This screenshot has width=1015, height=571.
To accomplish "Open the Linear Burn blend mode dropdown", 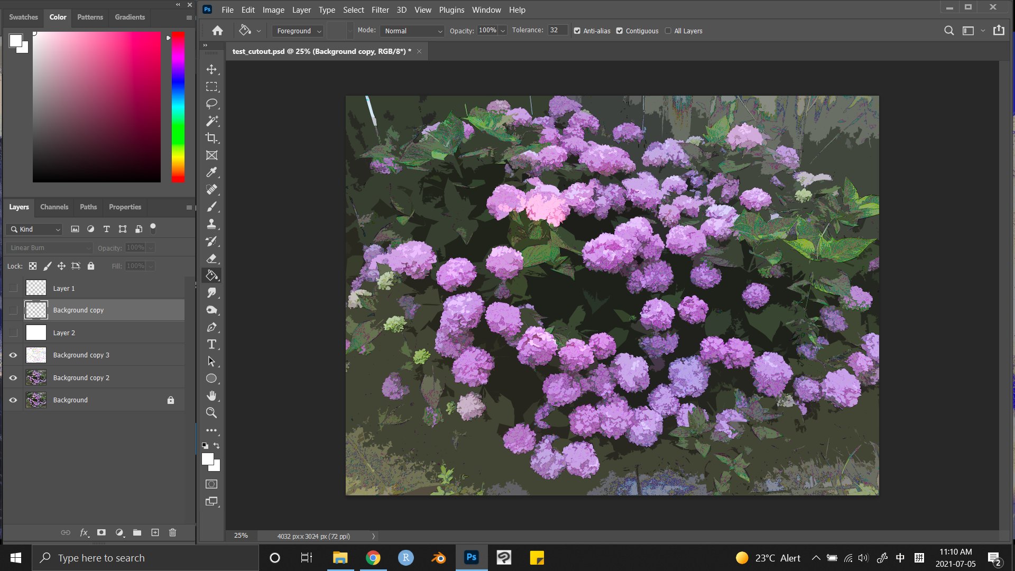I will [x=50, y=247].
